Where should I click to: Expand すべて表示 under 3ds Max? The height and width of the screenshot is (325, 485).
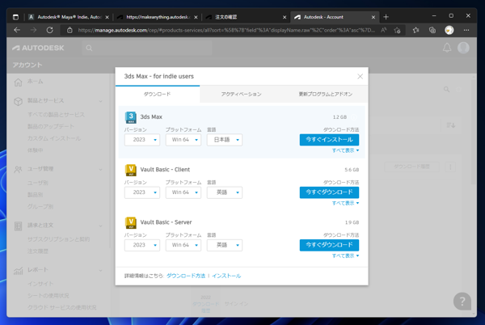345,150
